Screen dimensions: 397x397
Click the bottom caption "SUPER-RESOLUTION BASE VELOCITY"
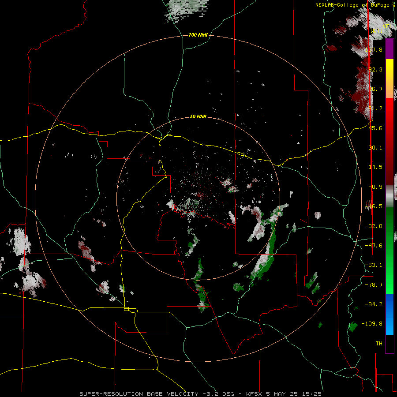point(139,394)
